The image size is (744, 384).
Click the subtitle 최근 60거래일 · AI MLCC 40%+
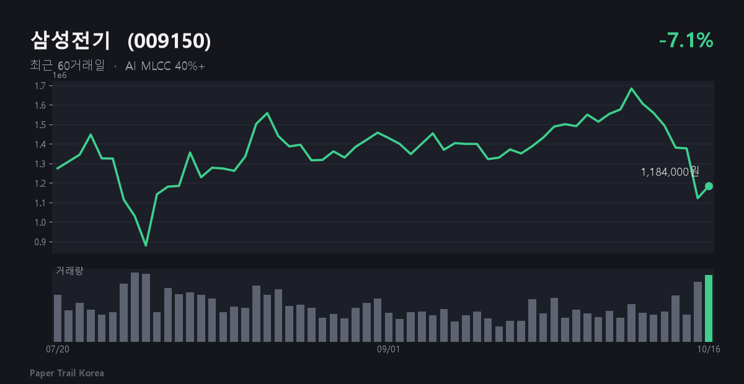click(117, 66)
